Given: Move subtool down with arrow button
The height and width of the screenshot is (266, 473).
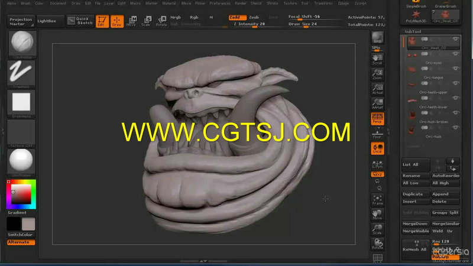Looking at the screenshot, I should [x=452, y=161].
